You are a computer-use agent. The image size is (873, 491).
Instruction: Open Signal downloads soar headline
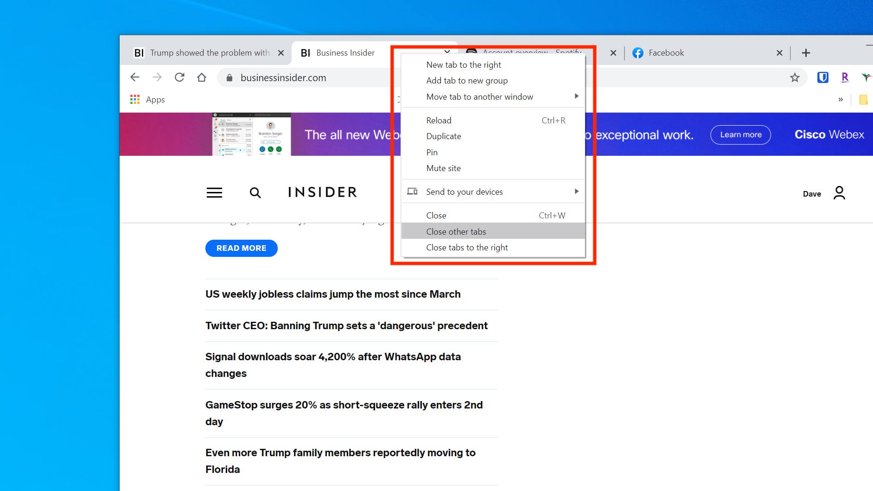tap(333, 365)
